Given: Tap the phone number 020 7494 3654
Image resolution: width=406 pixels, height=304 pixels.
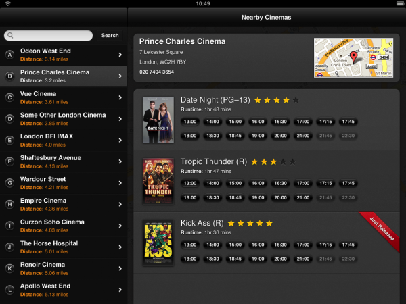Looking at the screenshot, I should pyautogui.click(x=157, y=72).
